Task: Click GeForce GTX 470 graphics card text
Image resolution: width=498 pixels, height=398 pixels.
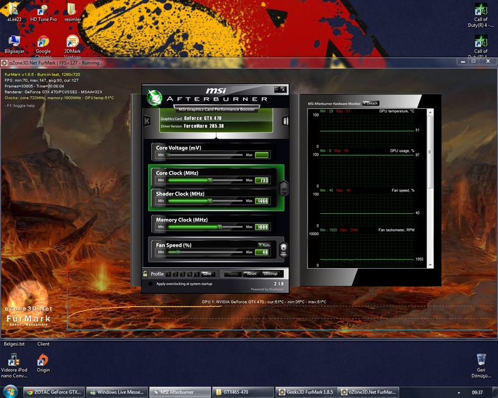Action: (x=203, y=118)
